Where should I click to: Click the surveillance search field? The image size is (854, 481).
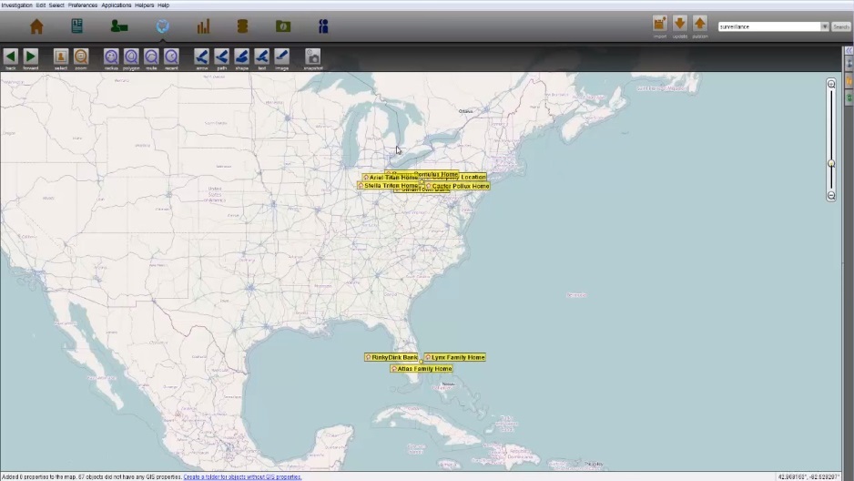point(769,26)
